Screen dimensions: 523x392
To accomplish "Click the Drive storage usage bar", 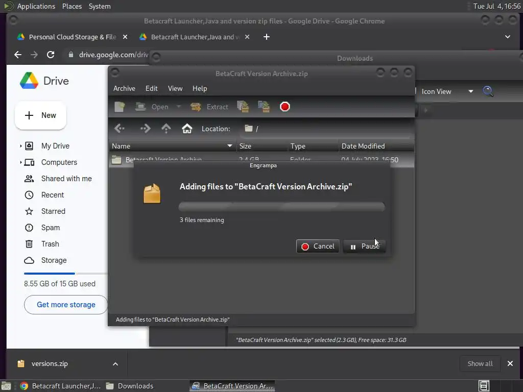I will point(66,274).
